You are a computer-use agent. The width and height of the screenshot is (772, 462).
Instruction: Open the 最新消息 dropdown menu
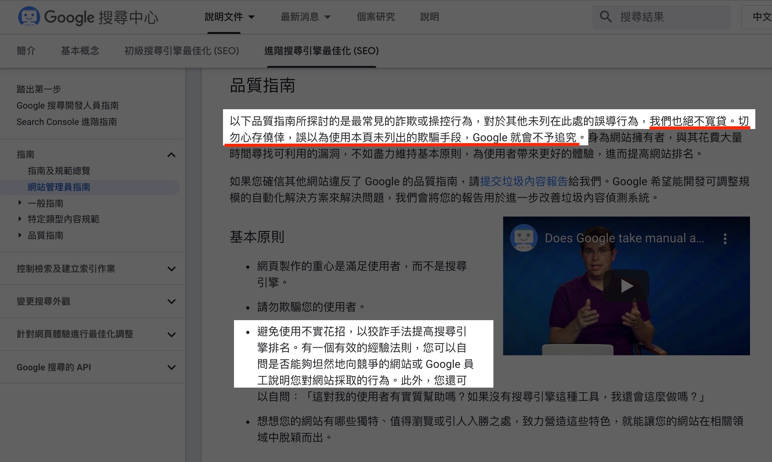point(306,17)
